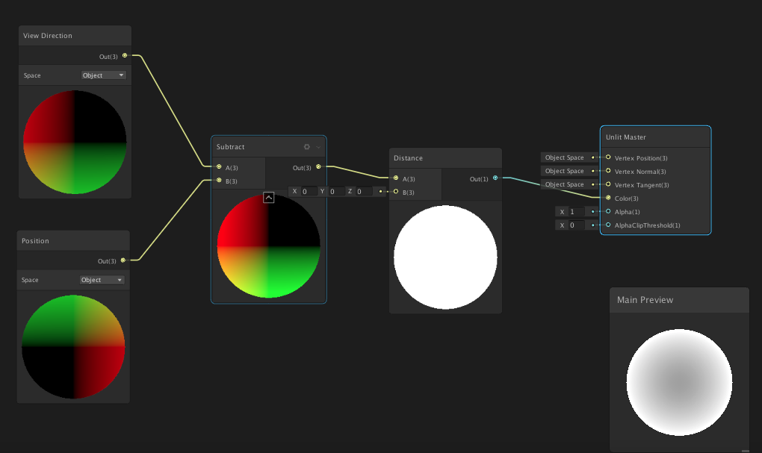Open the Object Space selector for Vertex Normal
762x453 pixels.
coord(564,171)
